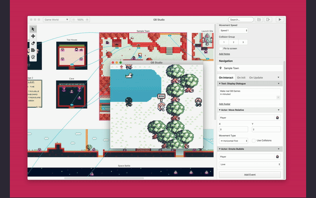
Task: Open the Colorize palette tool
Action: (33, 57)
